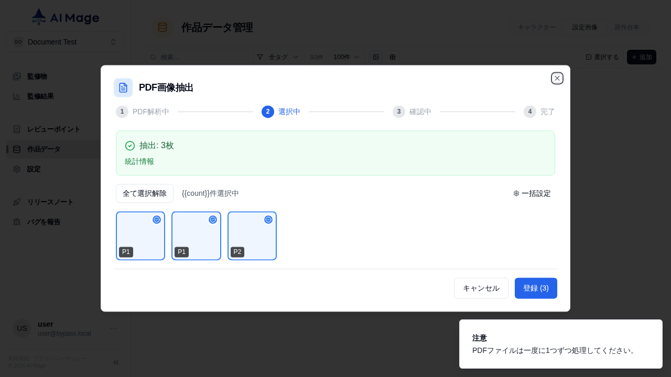Click the バグを報告 bug icon in sidebar
Screen dimensions: 671x377
pyautogui.click(x=16, y=221)
